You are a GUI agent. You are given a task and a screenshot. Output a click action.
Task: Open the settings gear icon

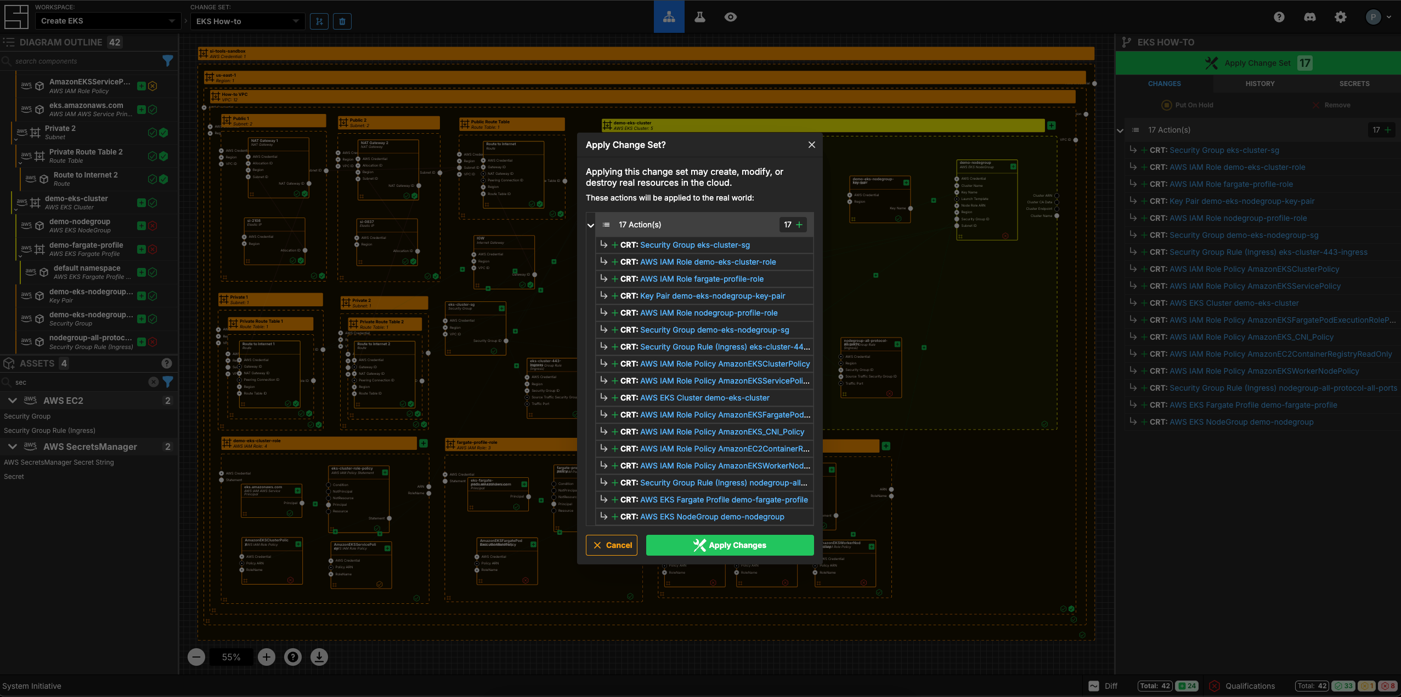1340,17
